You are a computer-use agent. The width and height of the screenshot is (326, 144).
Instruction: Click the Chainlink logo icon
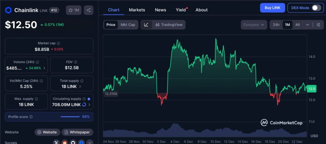8,10
